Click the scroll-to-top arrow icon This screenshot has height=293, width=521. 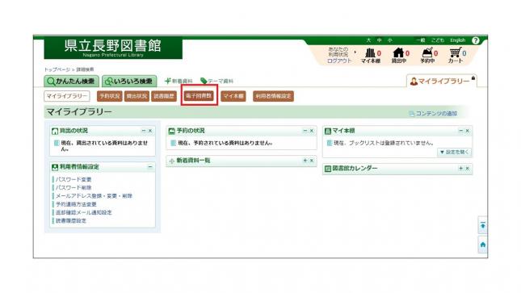coord(483,225)
